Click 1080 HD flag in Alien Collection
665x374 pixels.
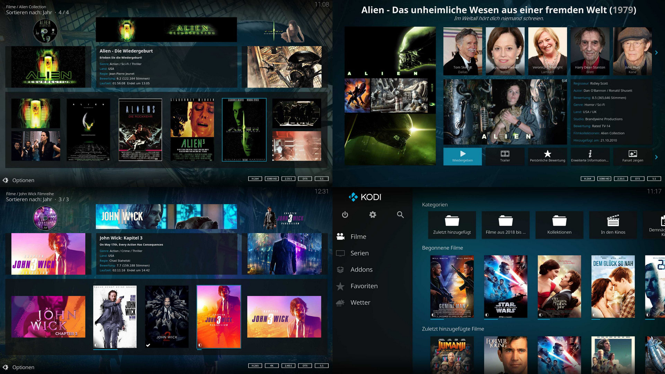tap(272, 179)
